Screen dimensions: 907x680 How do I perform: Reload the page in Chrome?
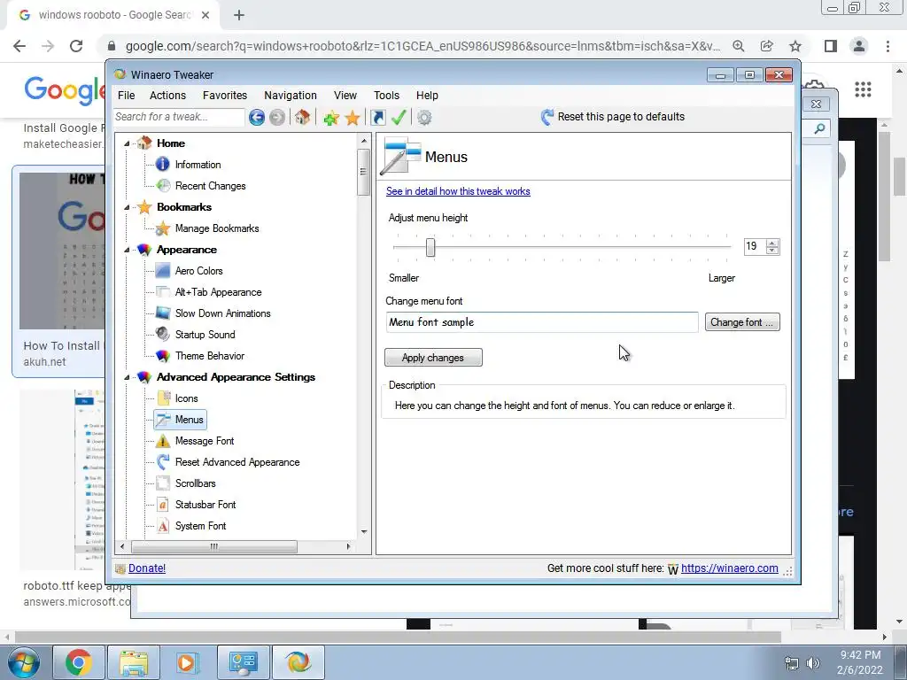point(76,46)
